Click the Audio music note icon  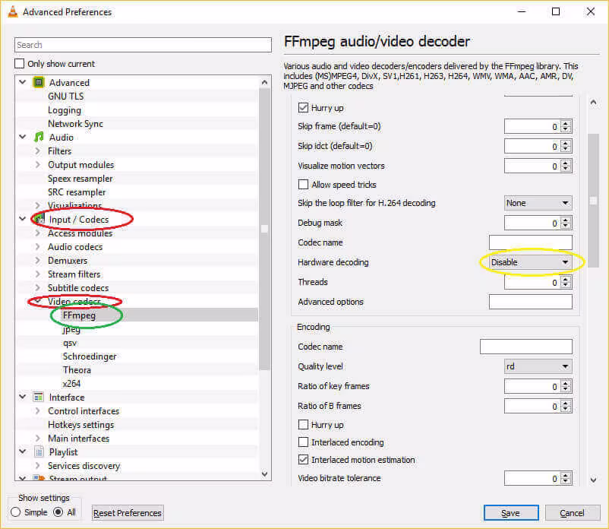39,138
